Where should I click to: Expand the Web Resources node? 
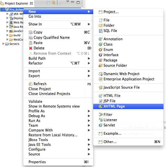pos(7,22)
